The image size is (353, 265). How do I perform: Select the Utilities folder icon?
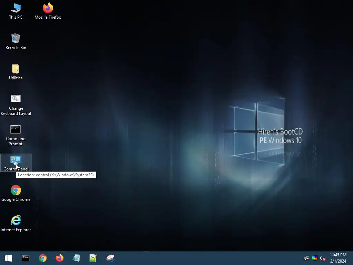pyautogui.click(x=16, y=72)
